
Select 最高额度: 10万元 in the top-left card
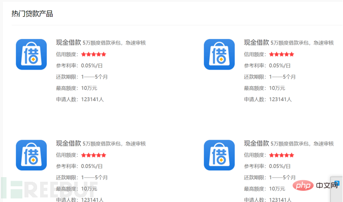click(x=77, y=88)
